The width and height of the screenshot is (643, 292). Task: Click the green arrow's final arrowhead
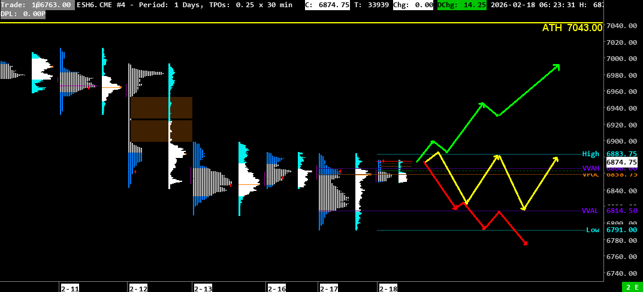[557, 66]
